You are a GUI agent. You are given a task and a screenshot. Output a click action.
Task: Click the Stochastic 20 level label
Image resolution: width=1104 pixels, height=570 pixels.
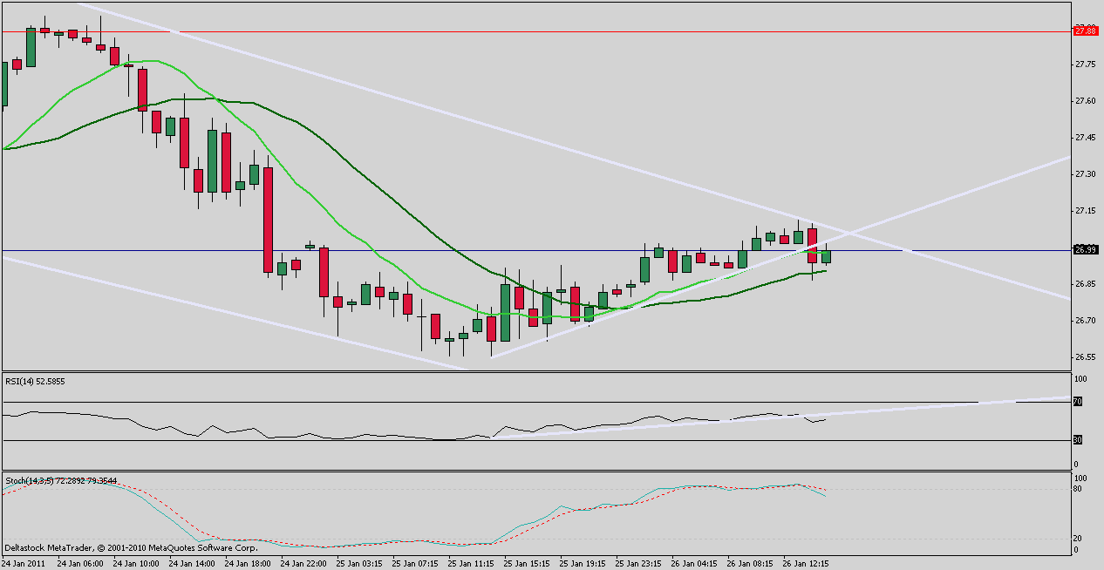[x=1079, y=539]
